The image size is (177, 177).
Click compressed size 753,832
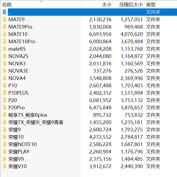tap(134, 115)
